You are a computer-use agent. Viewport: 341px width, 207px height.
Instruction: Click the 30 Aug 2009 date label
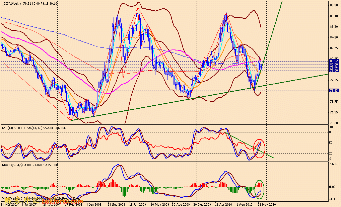[181, 204]
